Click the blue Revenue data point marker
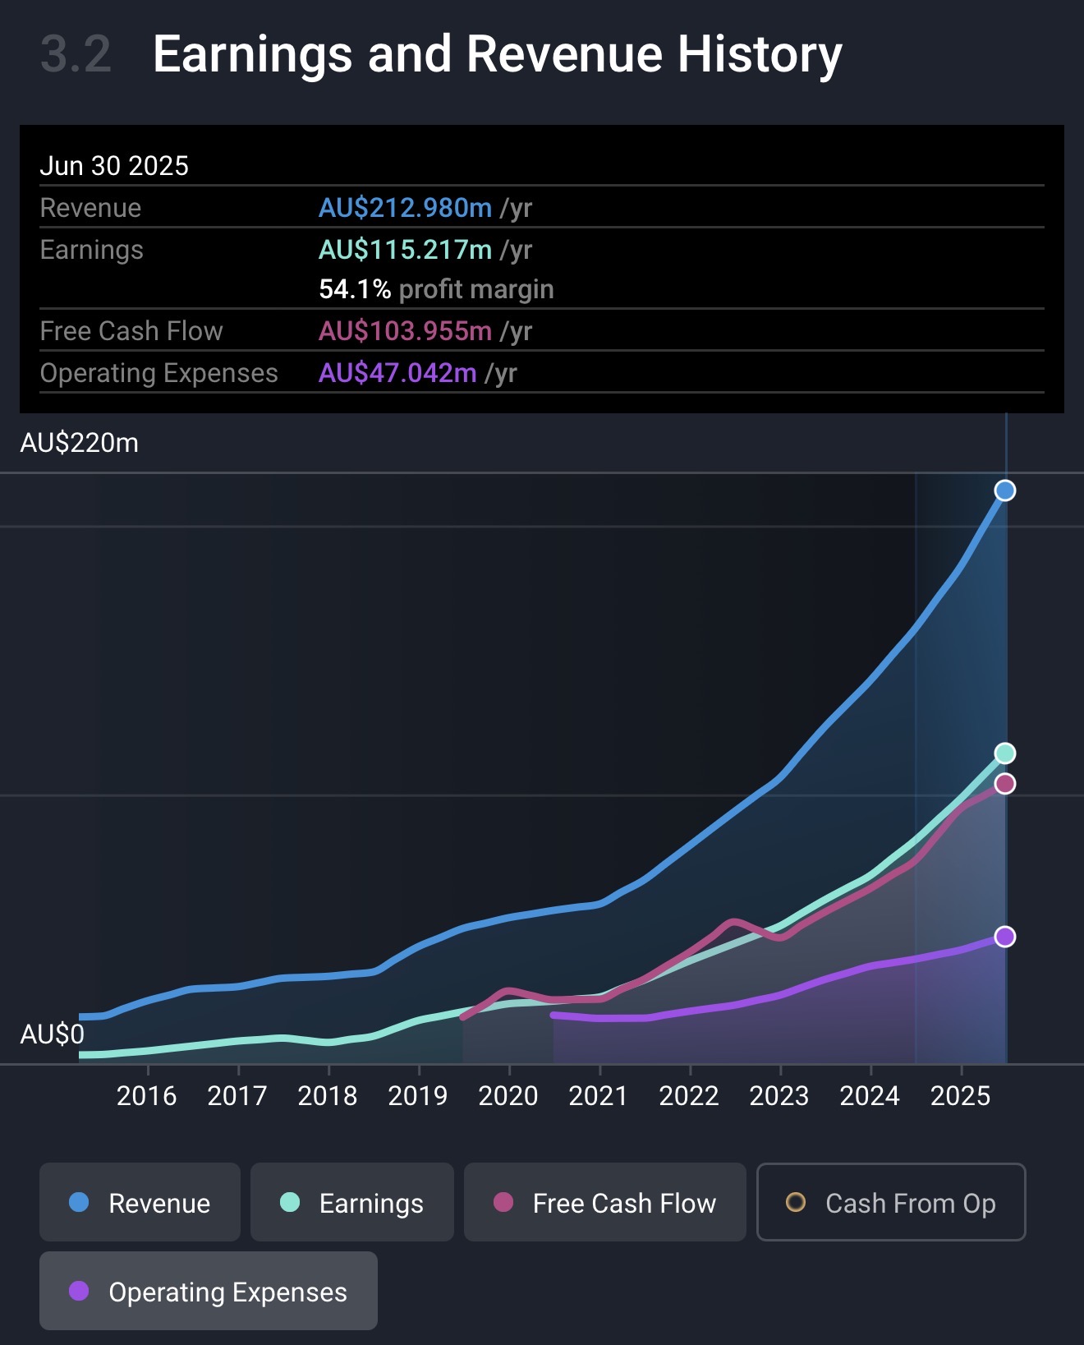 coord(1005,491)
